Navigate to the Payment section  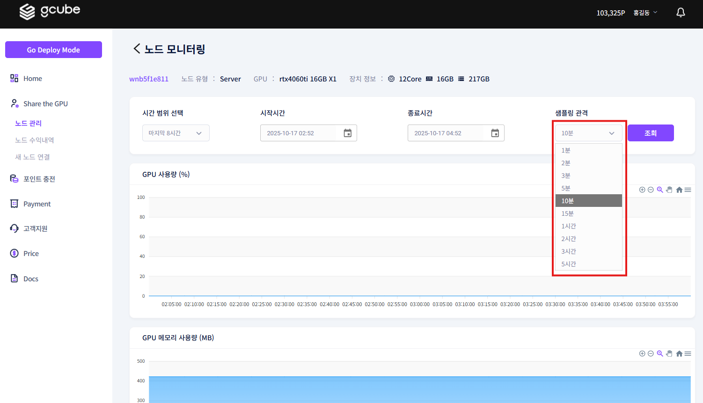pyautogui.click(x=37, y=204)
